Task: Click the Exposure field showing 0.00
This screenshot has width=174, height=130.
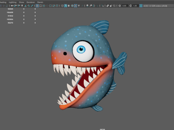Action: pyautogui.click(x=125, y=6)
